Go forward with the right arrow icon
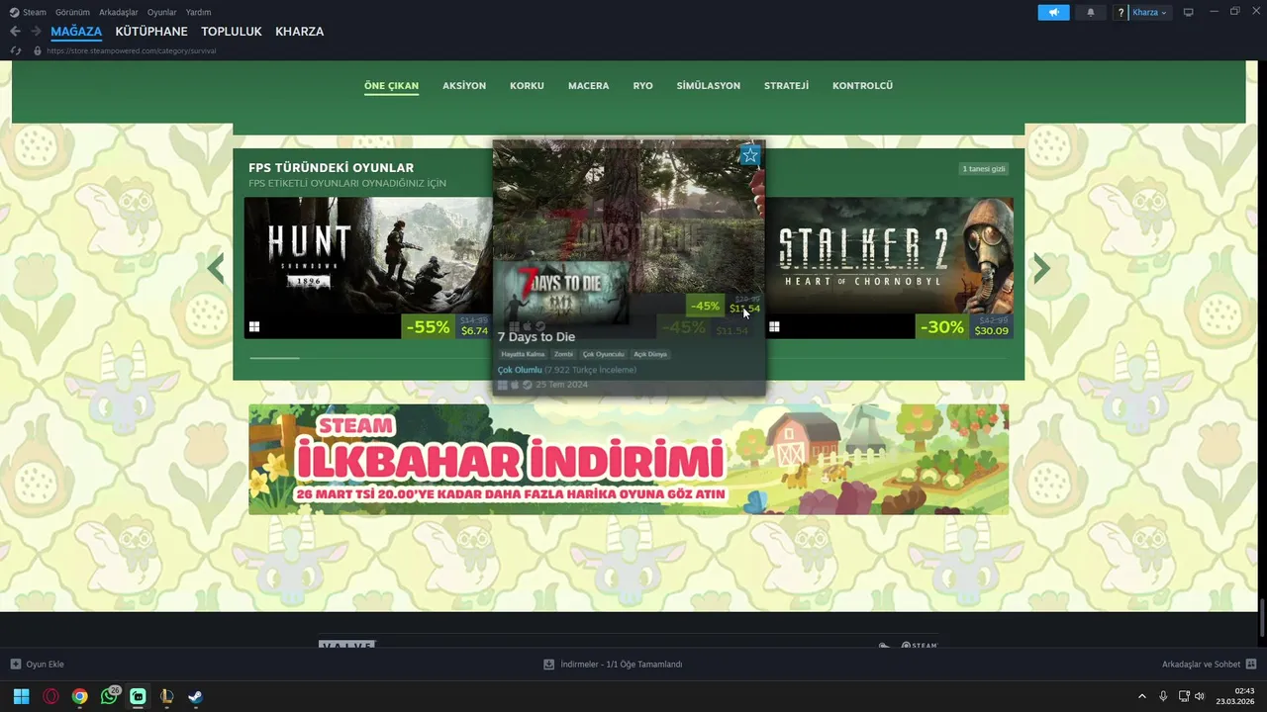The height and width of the screenshot is (712, 1267). (x=36, y=32)
